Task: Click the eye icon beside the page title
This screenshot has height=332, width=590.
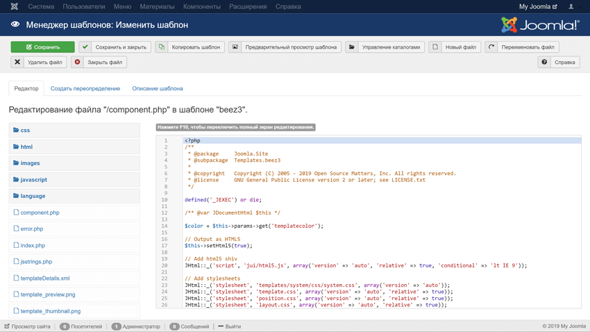Action: 15,24
